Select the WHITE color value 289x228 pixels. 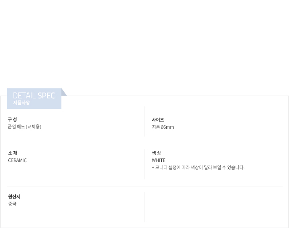point(159,160)
